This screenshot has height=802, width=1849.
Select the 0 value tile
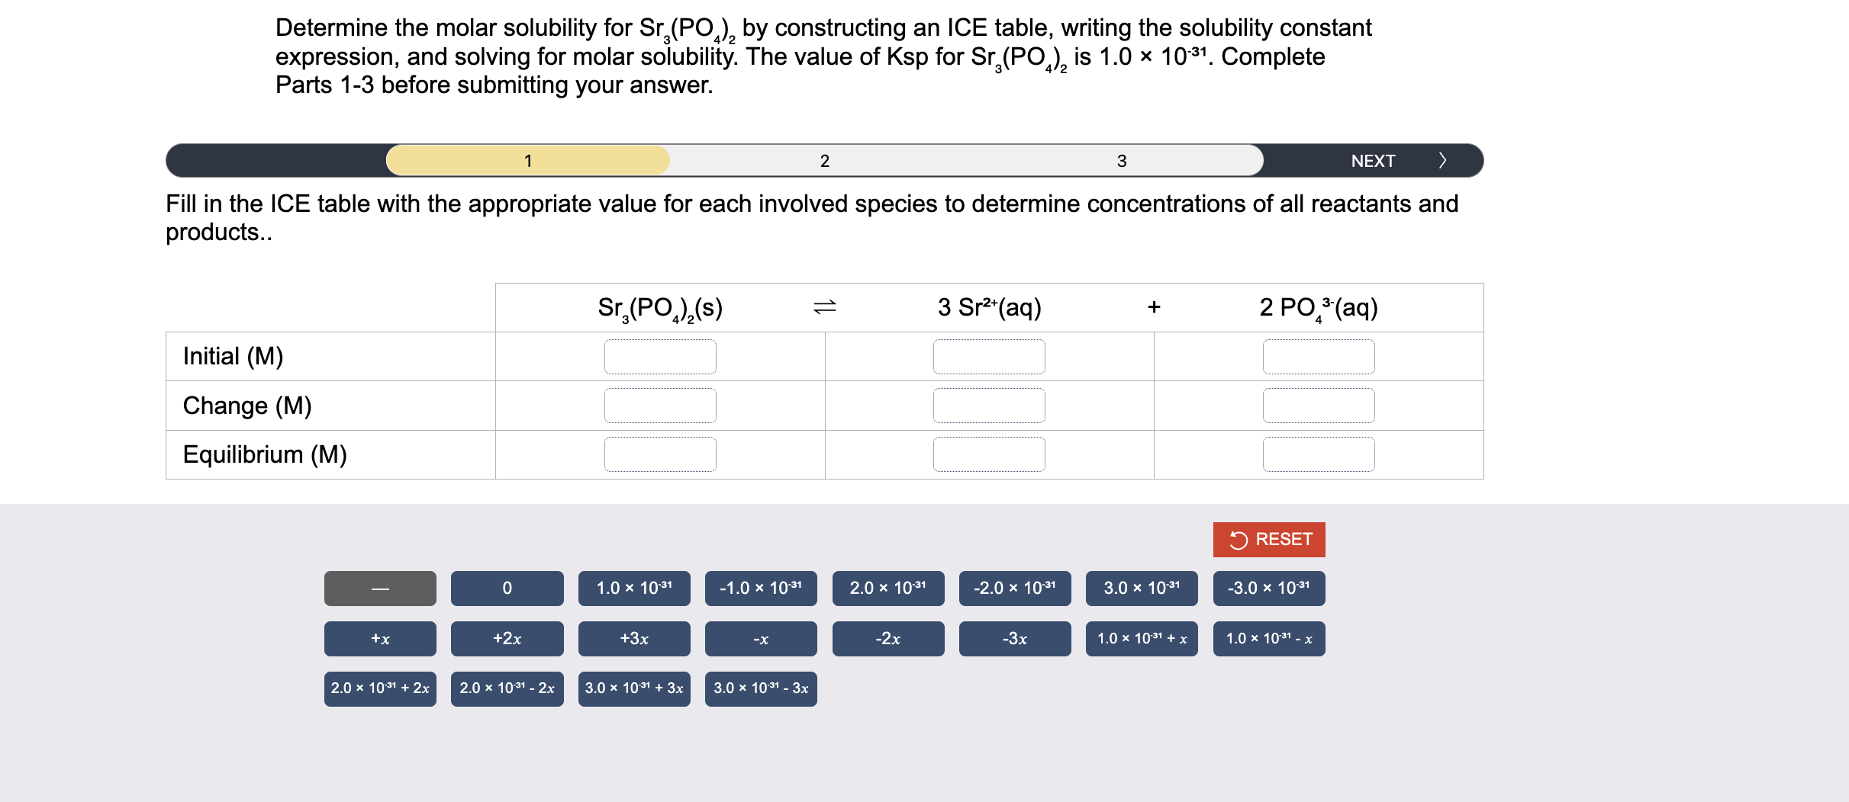(506, 588)
